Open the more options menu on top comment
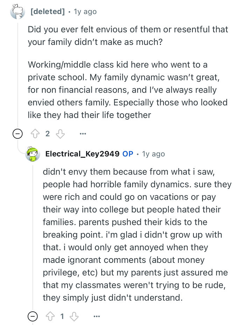 click(x=83, y=134)
